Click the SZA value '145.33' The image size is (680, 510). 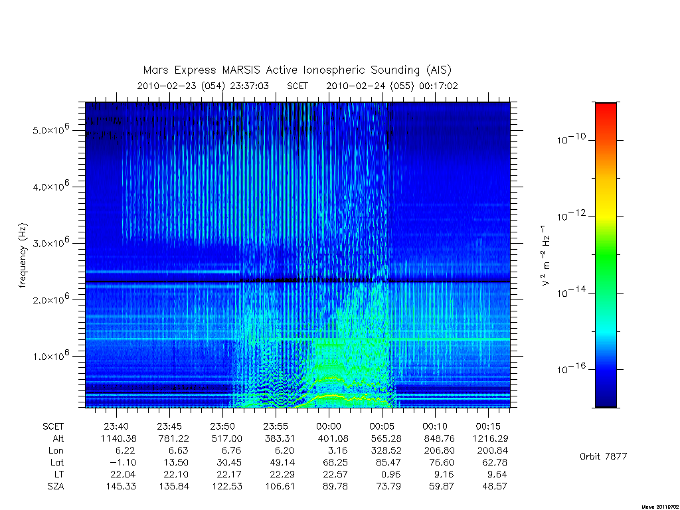coord(121,487)
